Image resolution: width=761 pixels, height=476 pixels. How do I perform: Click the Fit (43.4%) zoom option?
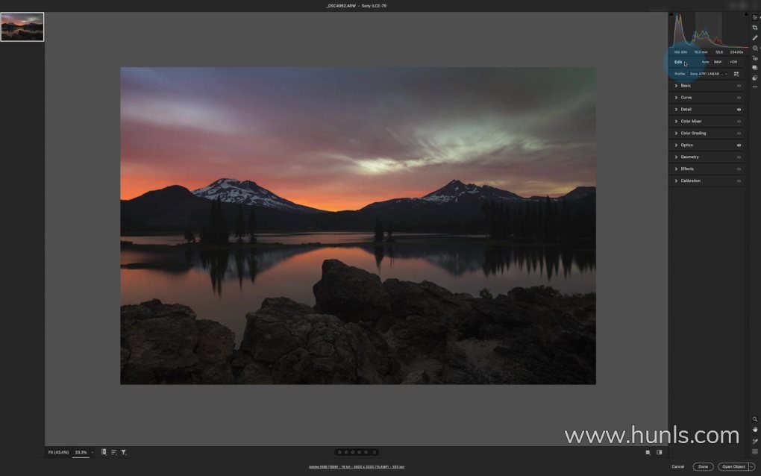58,452
